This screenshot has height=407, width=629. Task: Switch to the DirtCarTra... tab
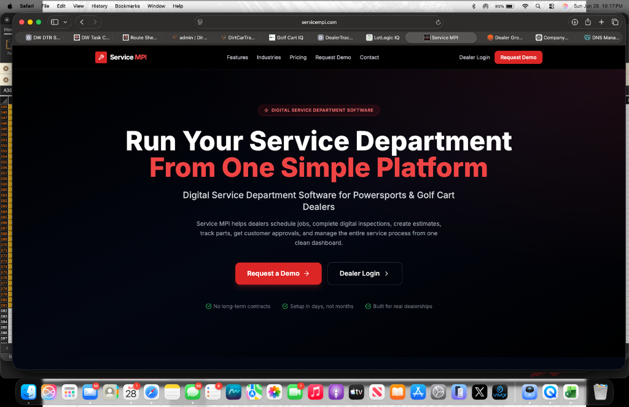238,37
